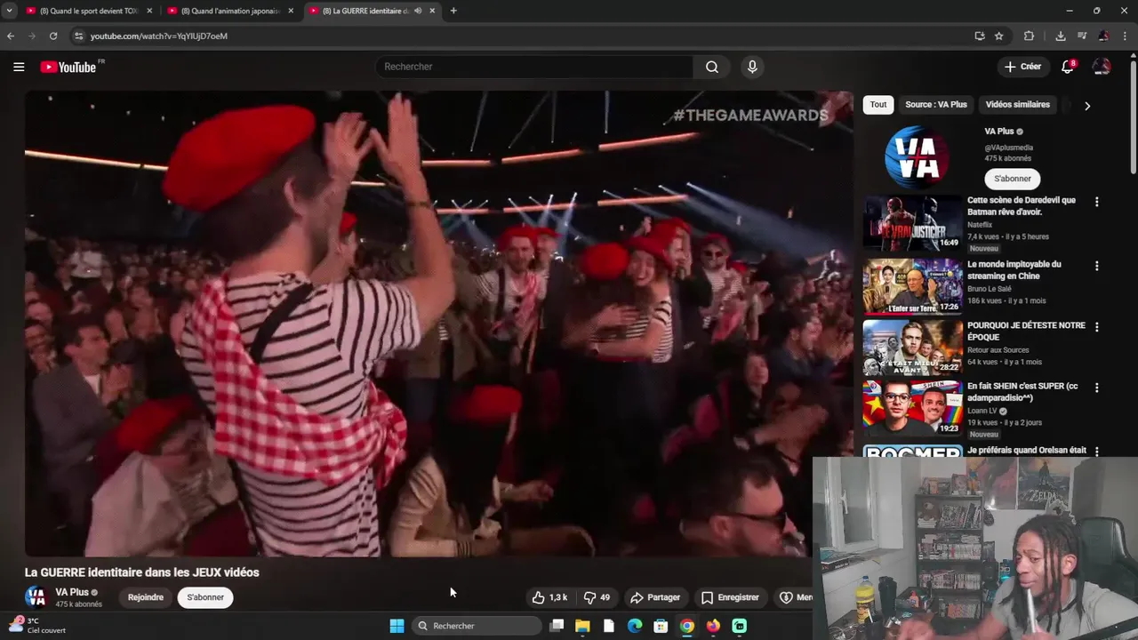Open the install/cast icon in address bar

(x=979, y=36)
